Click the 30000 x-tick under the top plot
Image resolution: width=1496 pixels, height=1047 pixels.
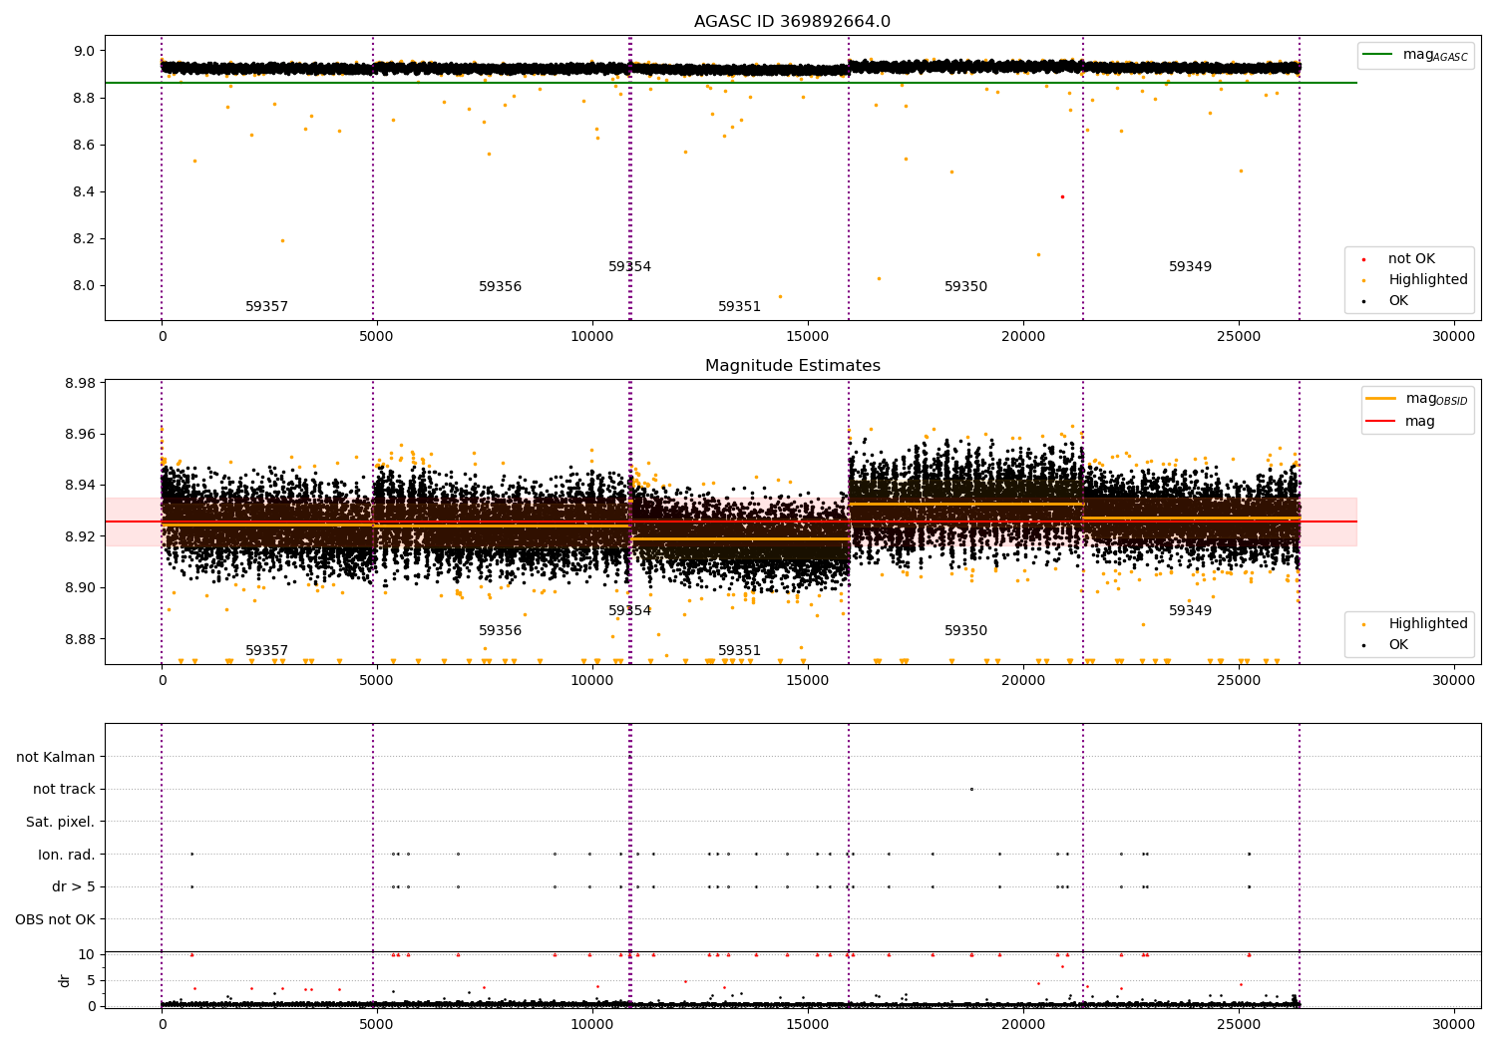(x=1454, y=337)
